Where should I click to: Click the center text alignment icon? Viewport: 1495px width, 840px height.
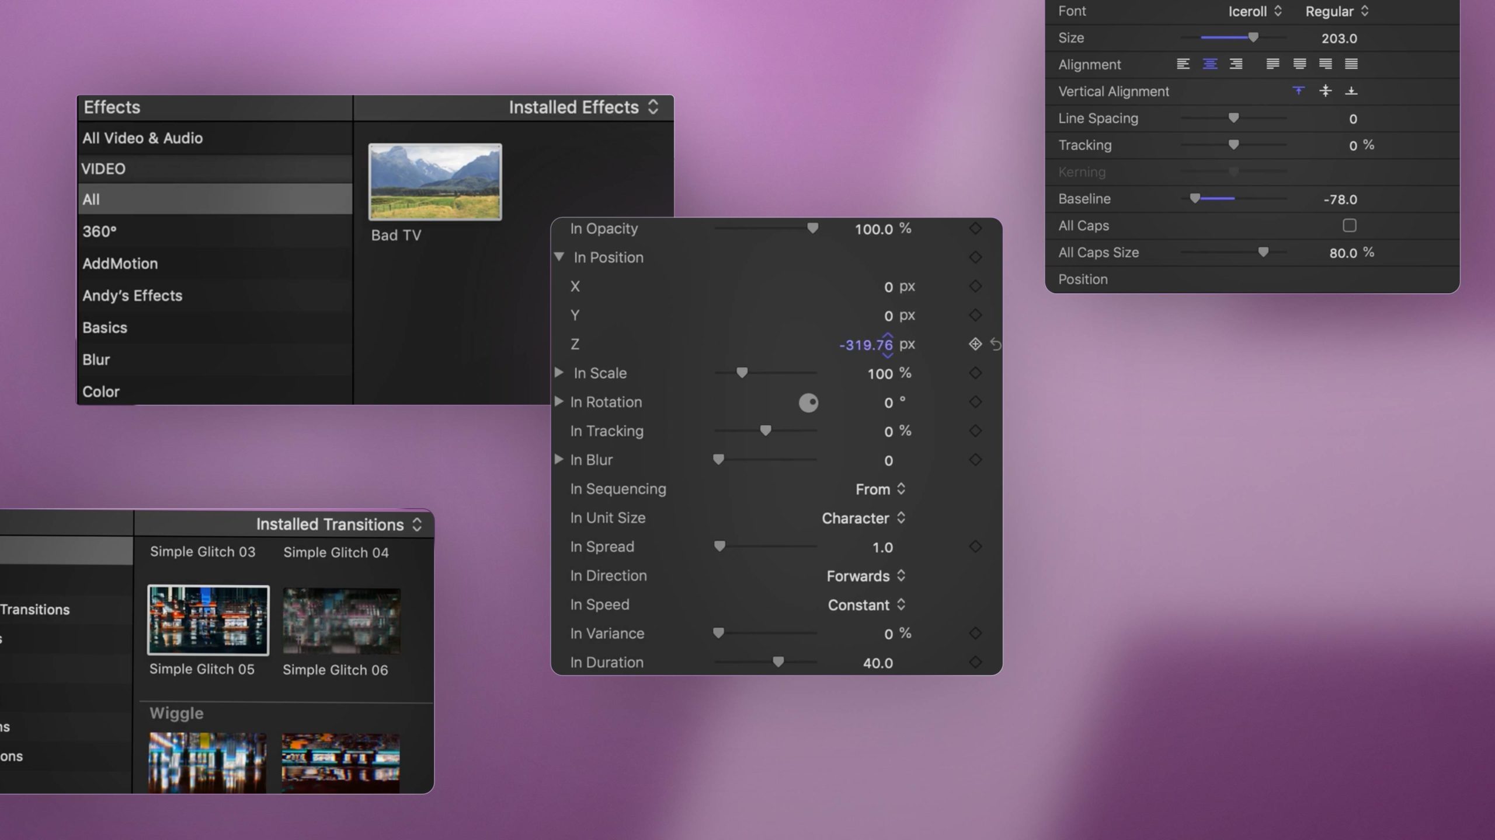(x=1208, y=64)
